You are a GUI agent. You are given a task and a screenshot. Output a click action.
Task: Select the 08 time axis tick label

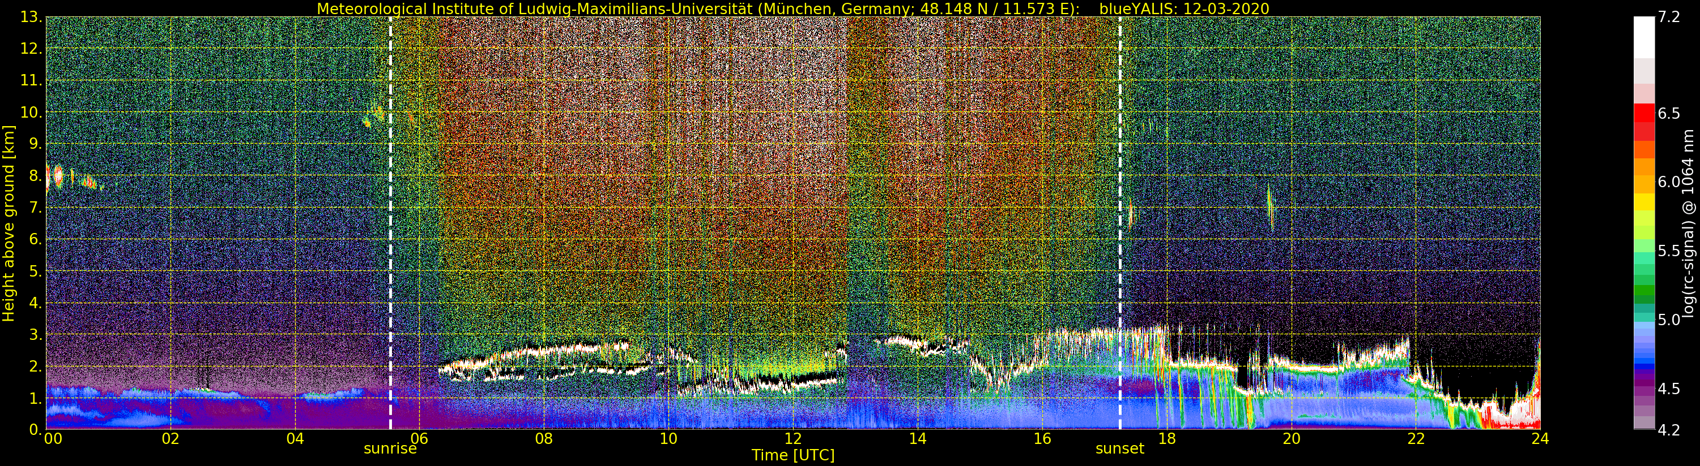pos(544,439)
